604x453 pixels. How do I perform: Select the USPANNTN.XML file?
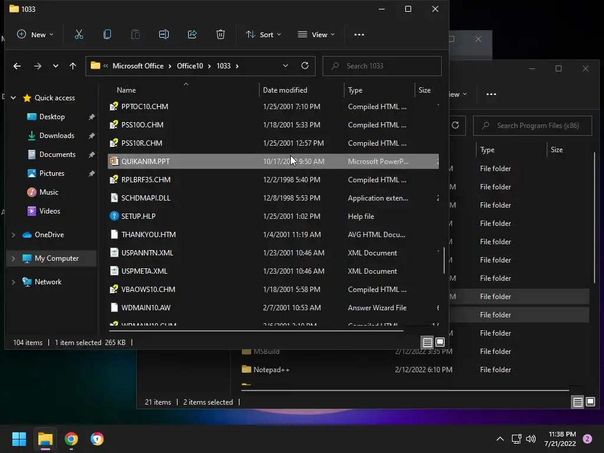pos(273,253)
